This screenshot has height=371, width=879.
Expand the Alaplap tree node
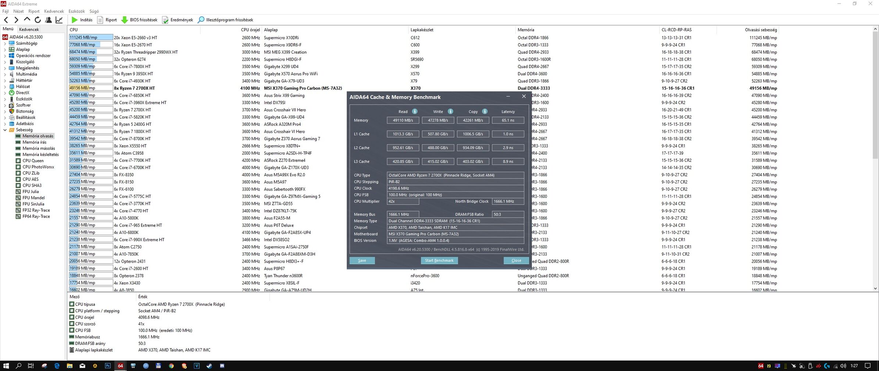click(x=5, y=50)
